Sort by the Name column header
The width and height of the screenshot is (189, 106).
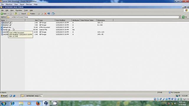[x=12, y=20]
